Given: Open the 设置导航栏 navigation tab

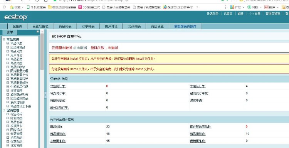Looking at the screenshot, I should [40, 26].
